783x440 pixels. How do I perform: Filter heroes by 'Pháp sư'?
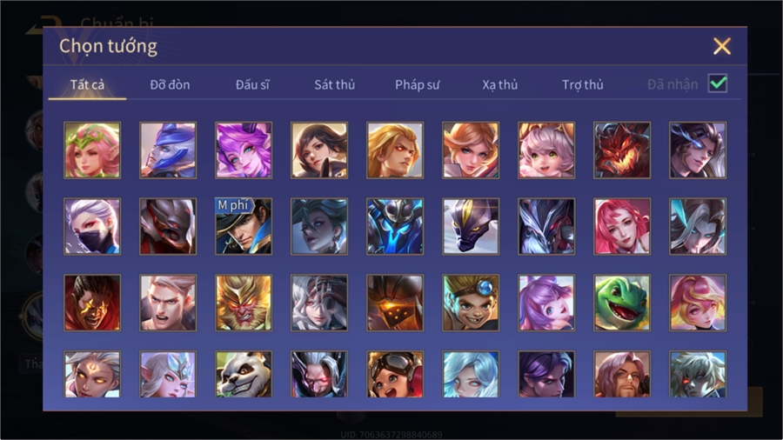417,85
